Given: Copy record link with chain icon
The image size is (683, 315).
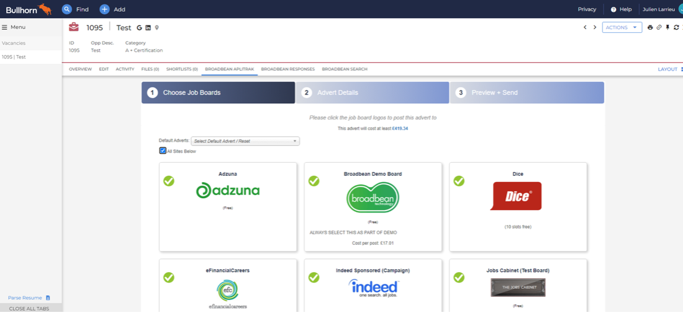Looking at the screenshot, I should pyautogui.click(x=659, y=27).
